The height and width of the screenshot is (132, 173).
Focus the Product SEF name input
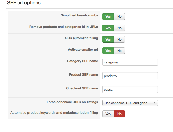tap(130, 76)
